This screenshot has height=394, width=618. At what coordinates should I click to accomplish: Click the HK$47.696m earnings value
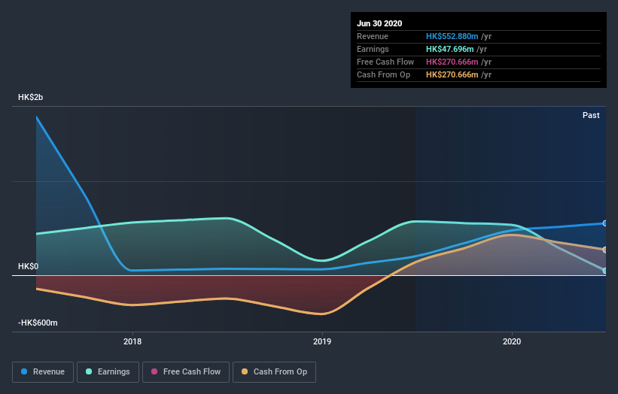point(449,49)
